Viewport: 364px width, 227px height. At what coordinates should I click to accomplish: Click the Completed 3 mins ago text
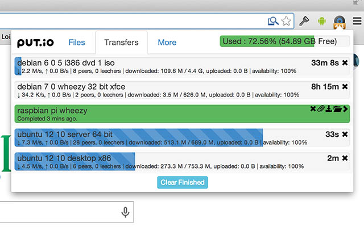click(x=47, y=119)
